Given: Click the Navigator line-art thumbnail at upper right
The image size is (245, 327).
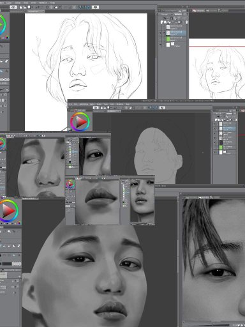Looking at the screenshot, I should [217, 68].
